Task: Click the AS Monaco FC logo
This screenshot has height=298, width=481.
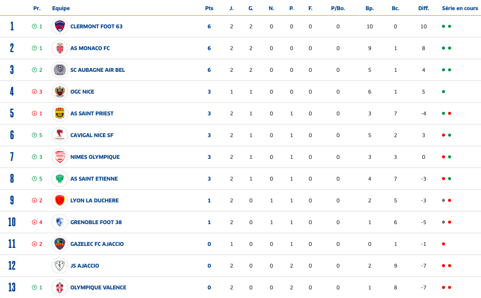Action: click(x=60, y=48)
